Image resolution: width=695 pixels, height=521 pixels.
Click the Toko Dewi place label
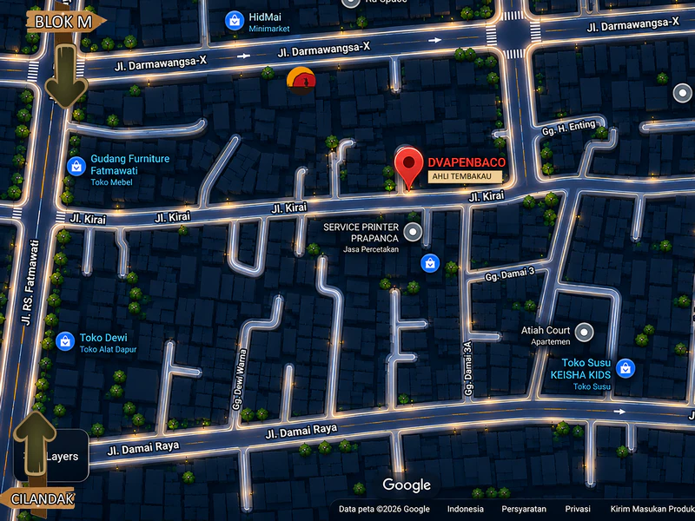tap(103, 338)
